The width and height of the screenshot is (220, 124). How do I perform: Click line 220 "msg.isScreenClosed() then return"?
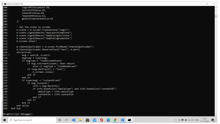(x=51, y=64)
